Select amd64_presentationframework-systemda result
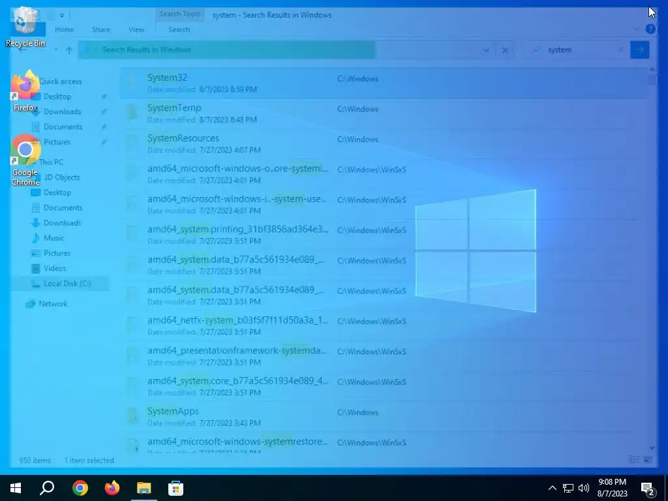 pyautogui.click(x=384, y=356)
